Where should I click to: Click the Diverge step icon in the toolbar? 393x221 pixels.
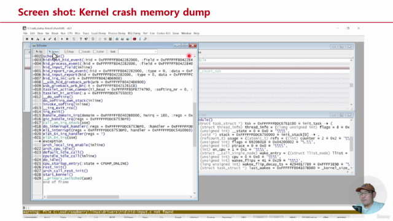[38, 39]
